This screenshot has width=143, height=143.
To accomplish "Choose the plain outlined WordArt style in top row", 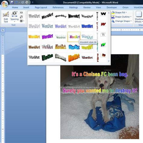I will 34,16.
